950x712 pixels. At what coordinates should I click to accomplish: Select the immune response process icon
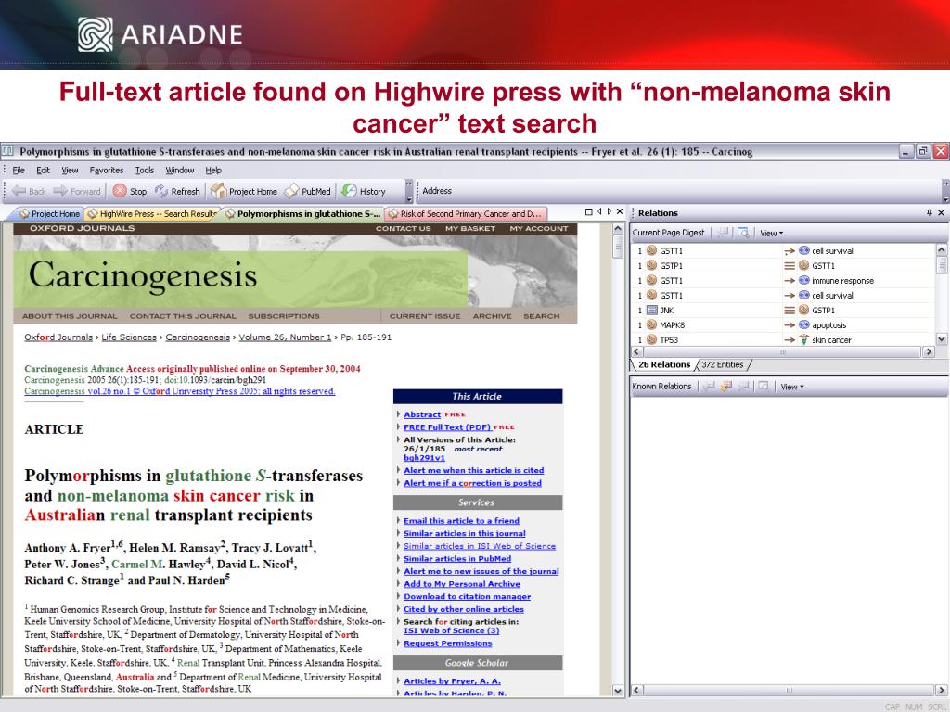coord(804,280)
